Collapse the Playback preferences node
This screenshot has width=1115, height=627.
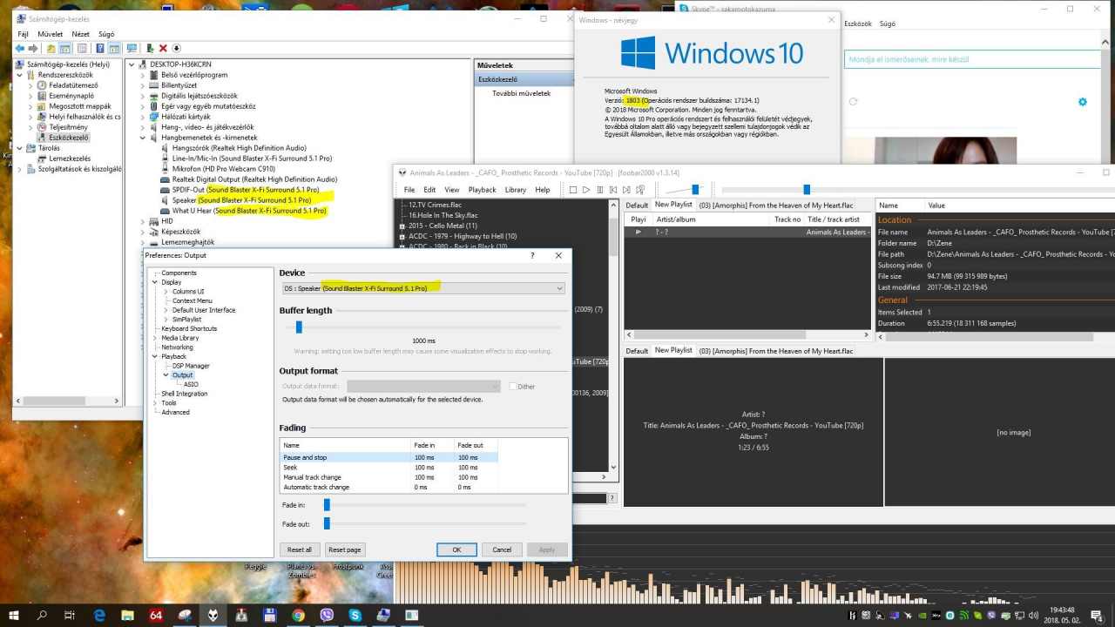pos(155,356)
